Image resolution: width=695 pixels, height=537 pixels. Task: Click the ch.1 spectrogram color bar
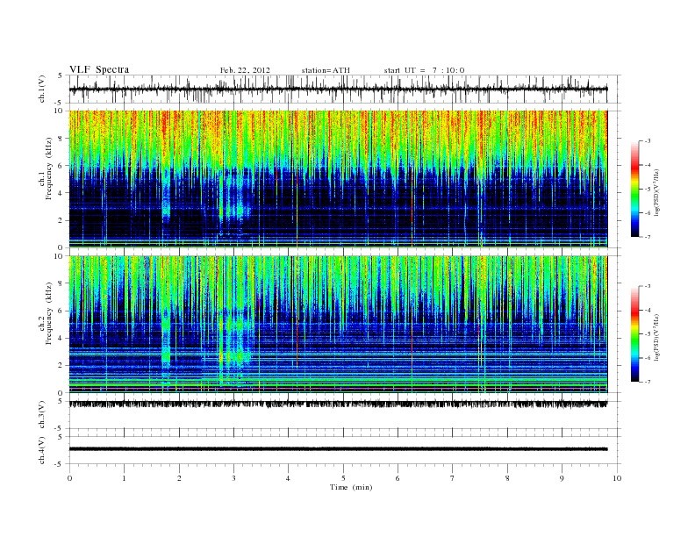click(x=634, y=189)
